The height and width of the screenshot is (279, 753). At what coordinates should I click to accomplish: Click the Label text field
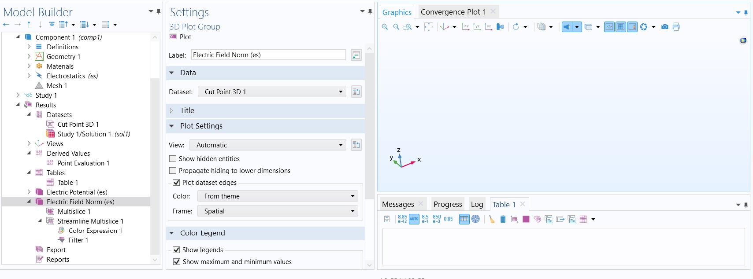(268, 55)
